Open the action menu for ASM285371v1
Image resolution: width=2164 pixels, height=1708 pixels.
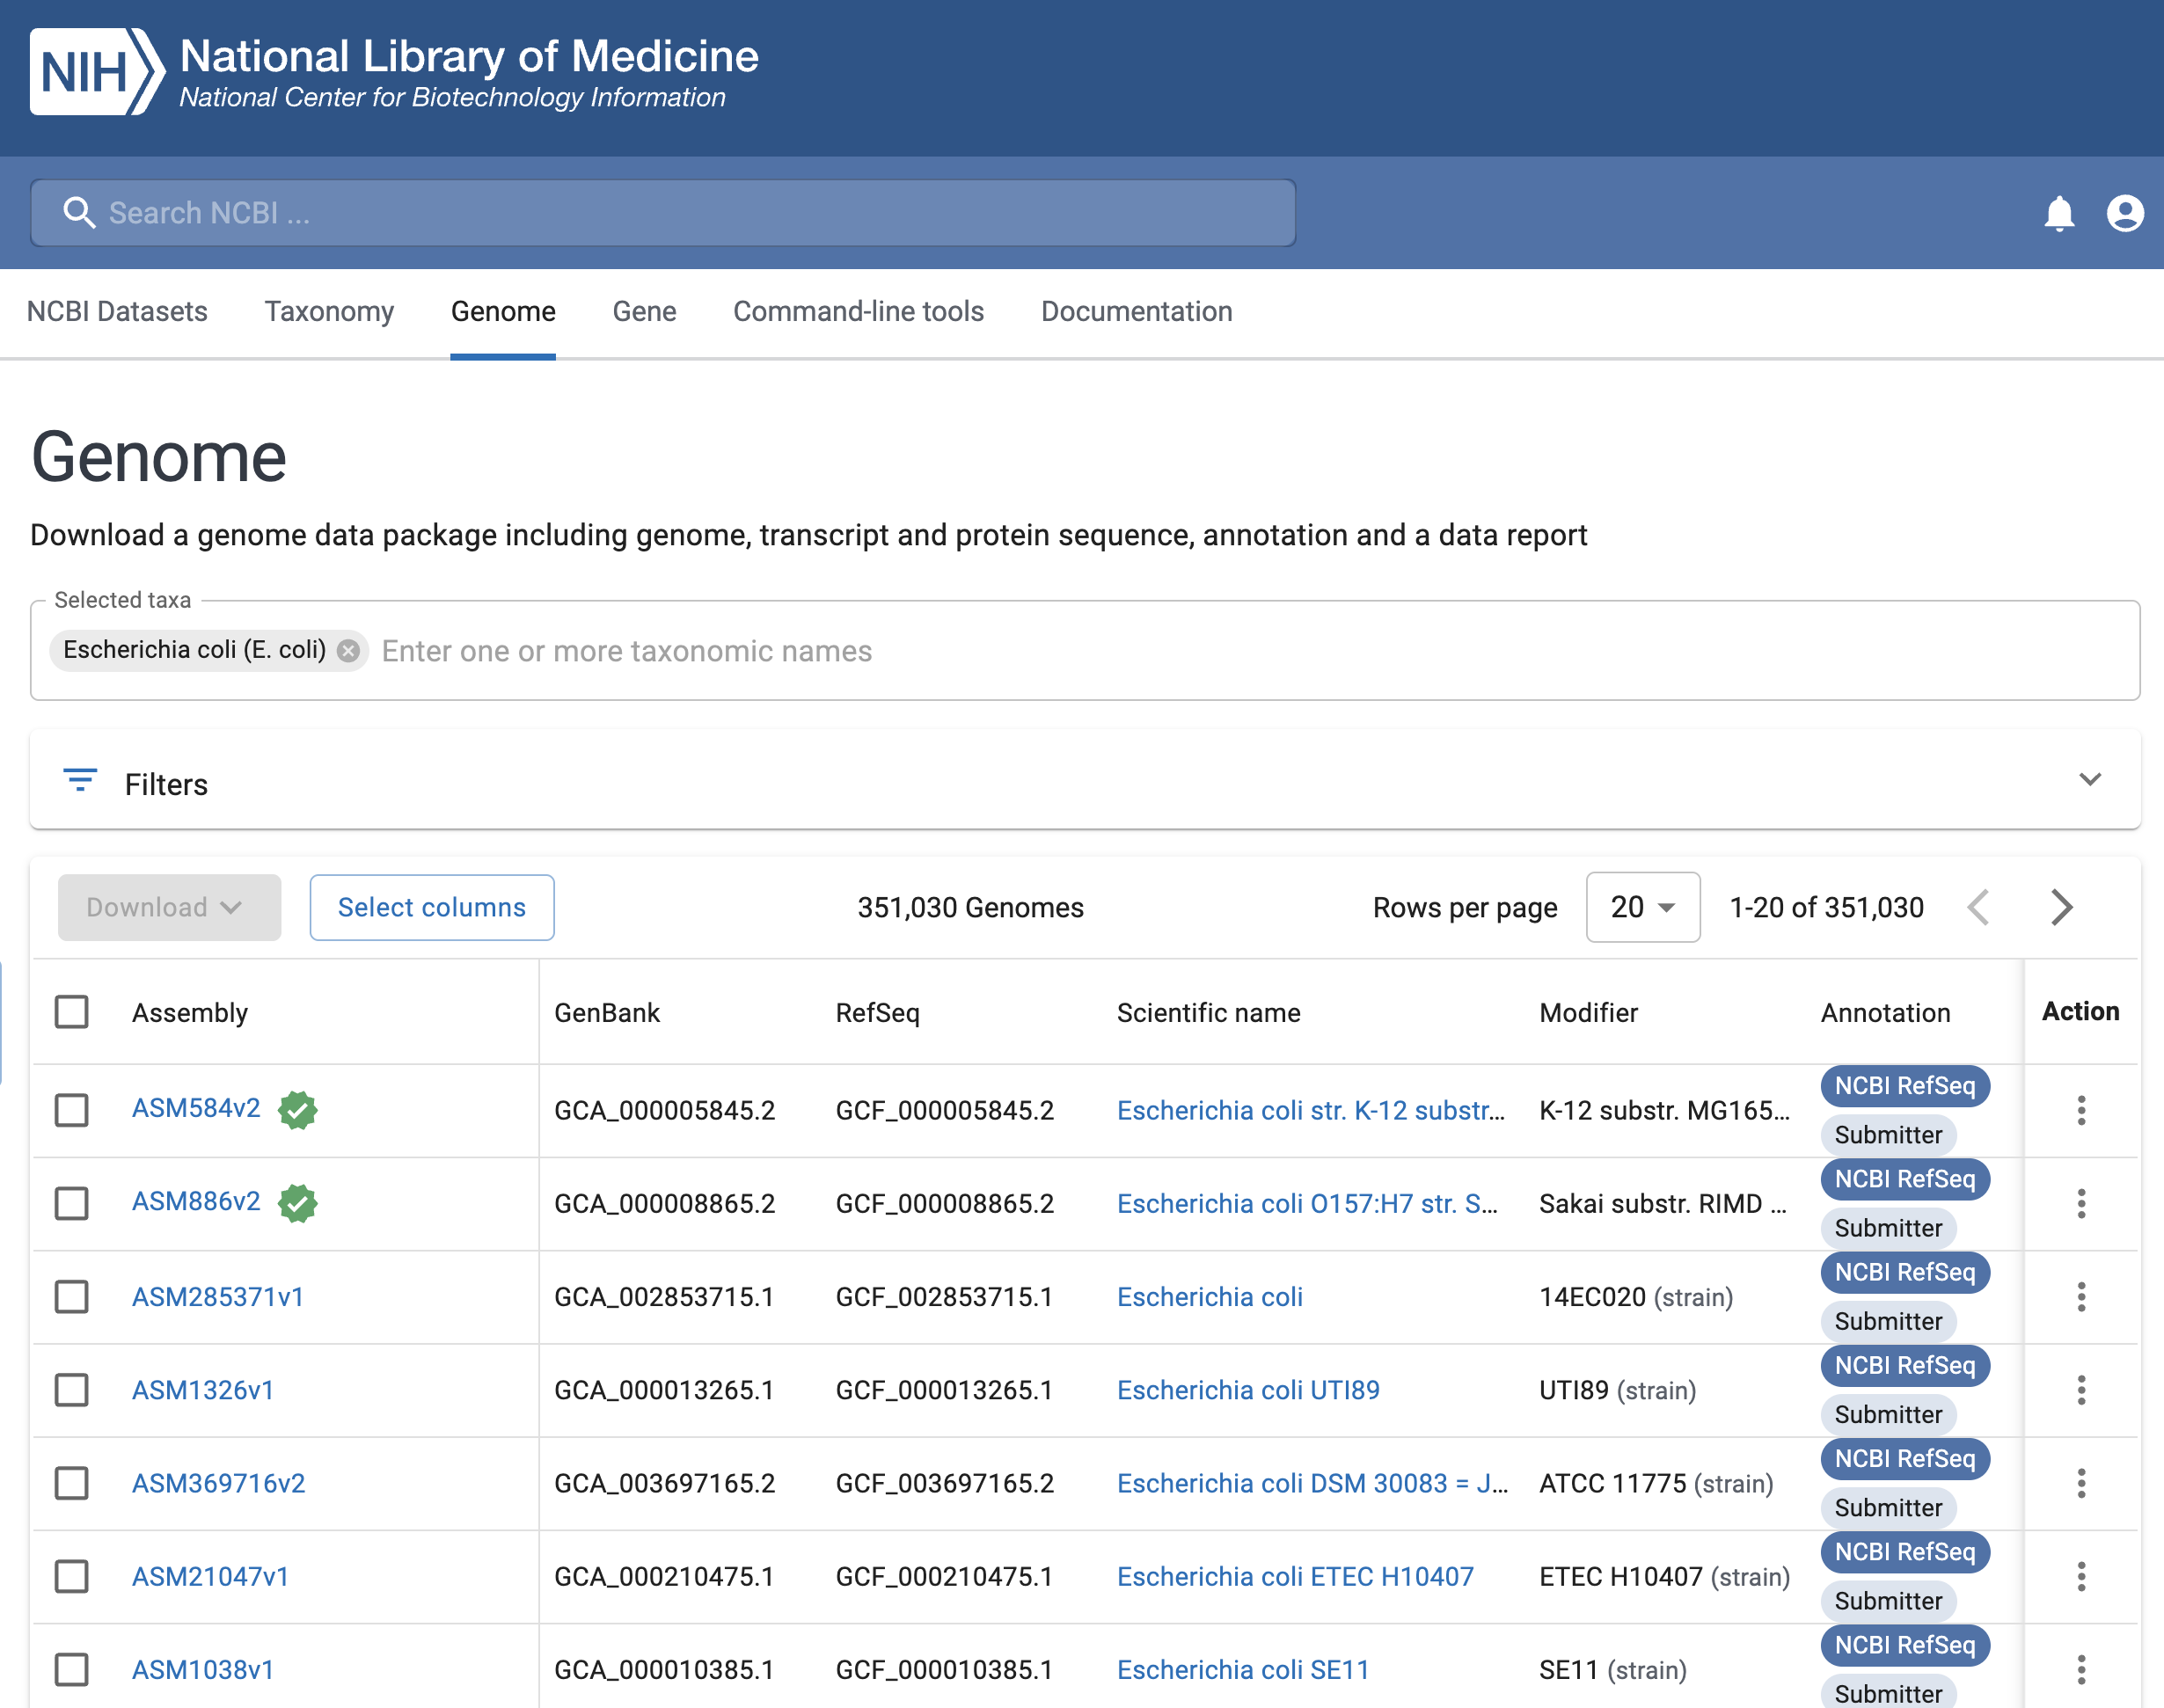[2081, 1297]
